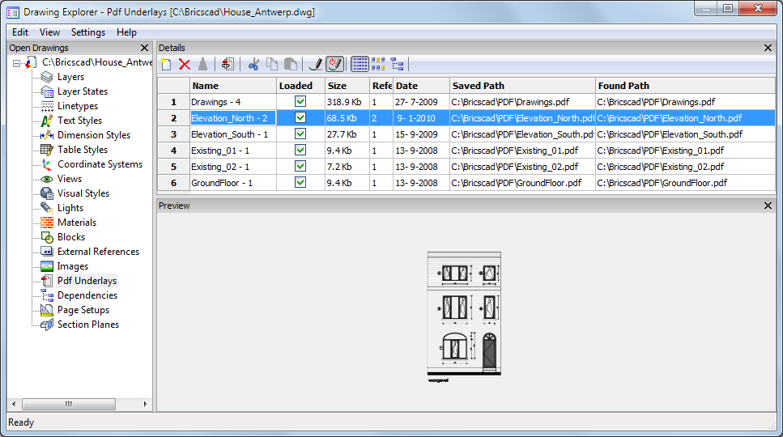The height and width of the screenshot is (437, 783).
Task: Close the Preview panel
Action: click(x=768, y=206)
